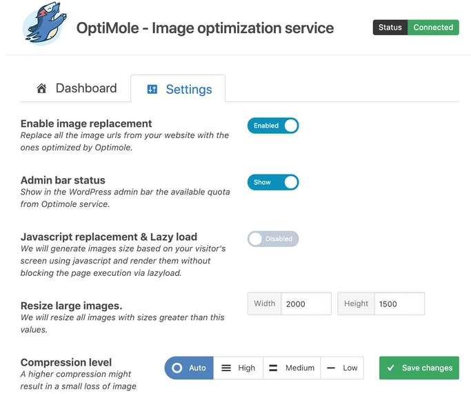Switch to the Settings tab
Viewport: 471px width, 394px height.
coord(178,88)
